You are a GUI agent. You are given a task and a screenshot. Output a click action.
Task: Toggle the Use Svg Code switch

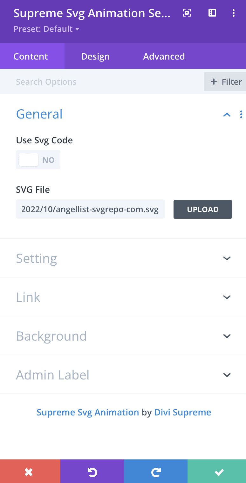coord(38,160)
